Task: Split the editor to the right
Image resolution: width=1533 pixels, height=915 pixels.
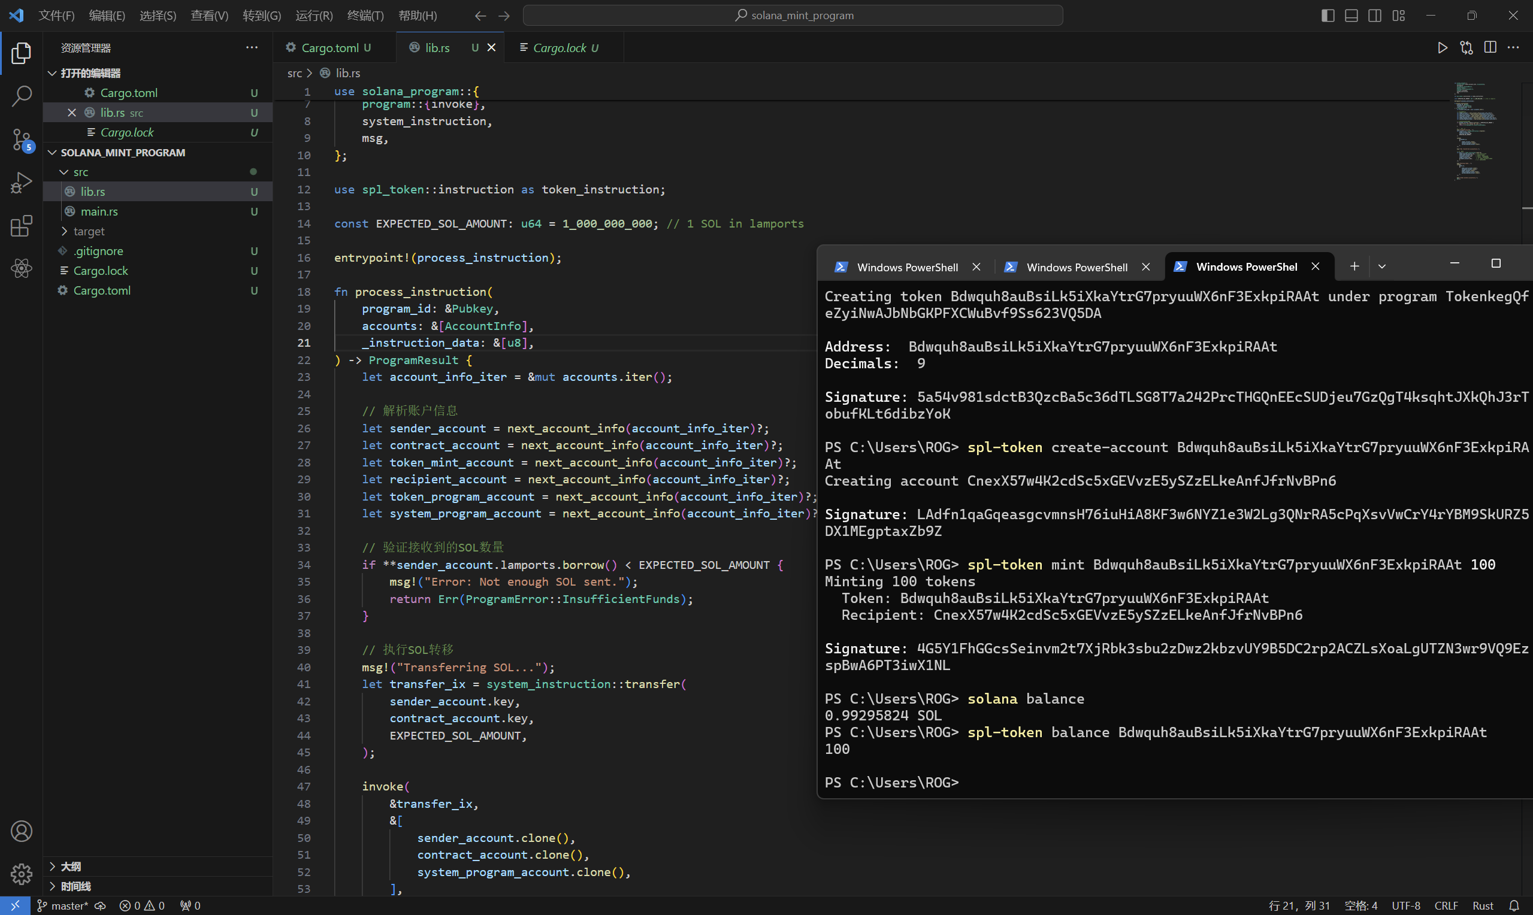Action: (1490, 47)
